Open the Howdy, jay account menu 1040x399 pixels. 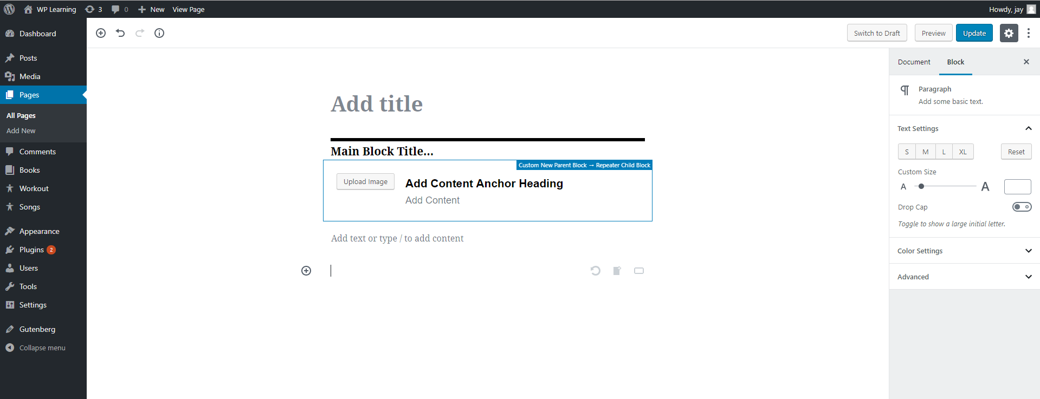point(1012,9)
